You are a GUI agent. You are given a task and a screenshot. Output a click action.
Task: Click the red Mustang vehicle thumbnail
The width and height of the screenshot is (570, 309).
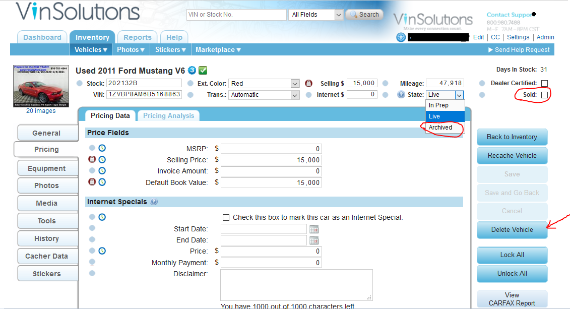(41, 86)
